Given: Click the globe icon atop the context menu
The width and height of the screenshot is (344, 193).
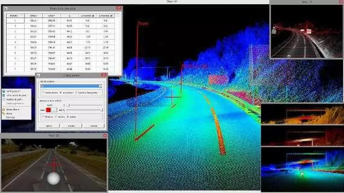Looking at the screenshot, I should (x=4, y=91).
